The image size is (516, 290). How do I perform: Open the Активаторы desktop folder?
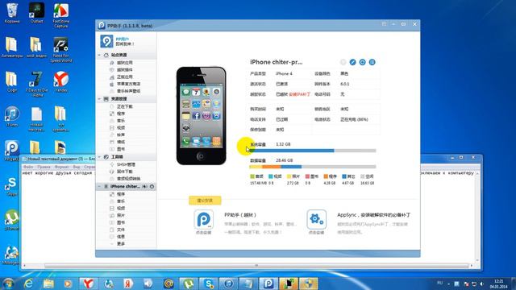pos(12,47)
